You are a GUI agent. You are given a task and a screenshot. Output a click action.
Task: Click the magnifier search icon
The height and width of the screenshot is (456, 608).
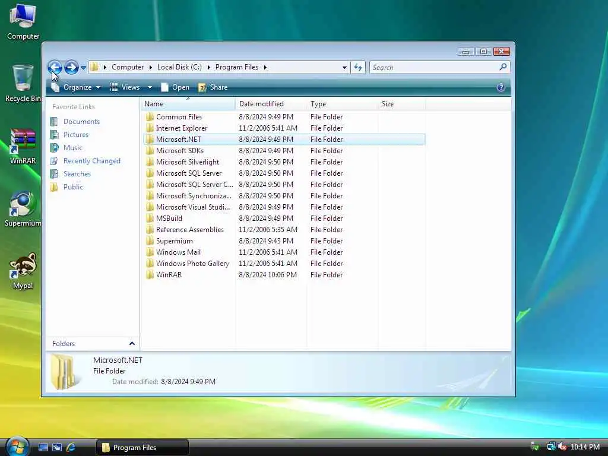pyautogui.click(x=503, y=67)
